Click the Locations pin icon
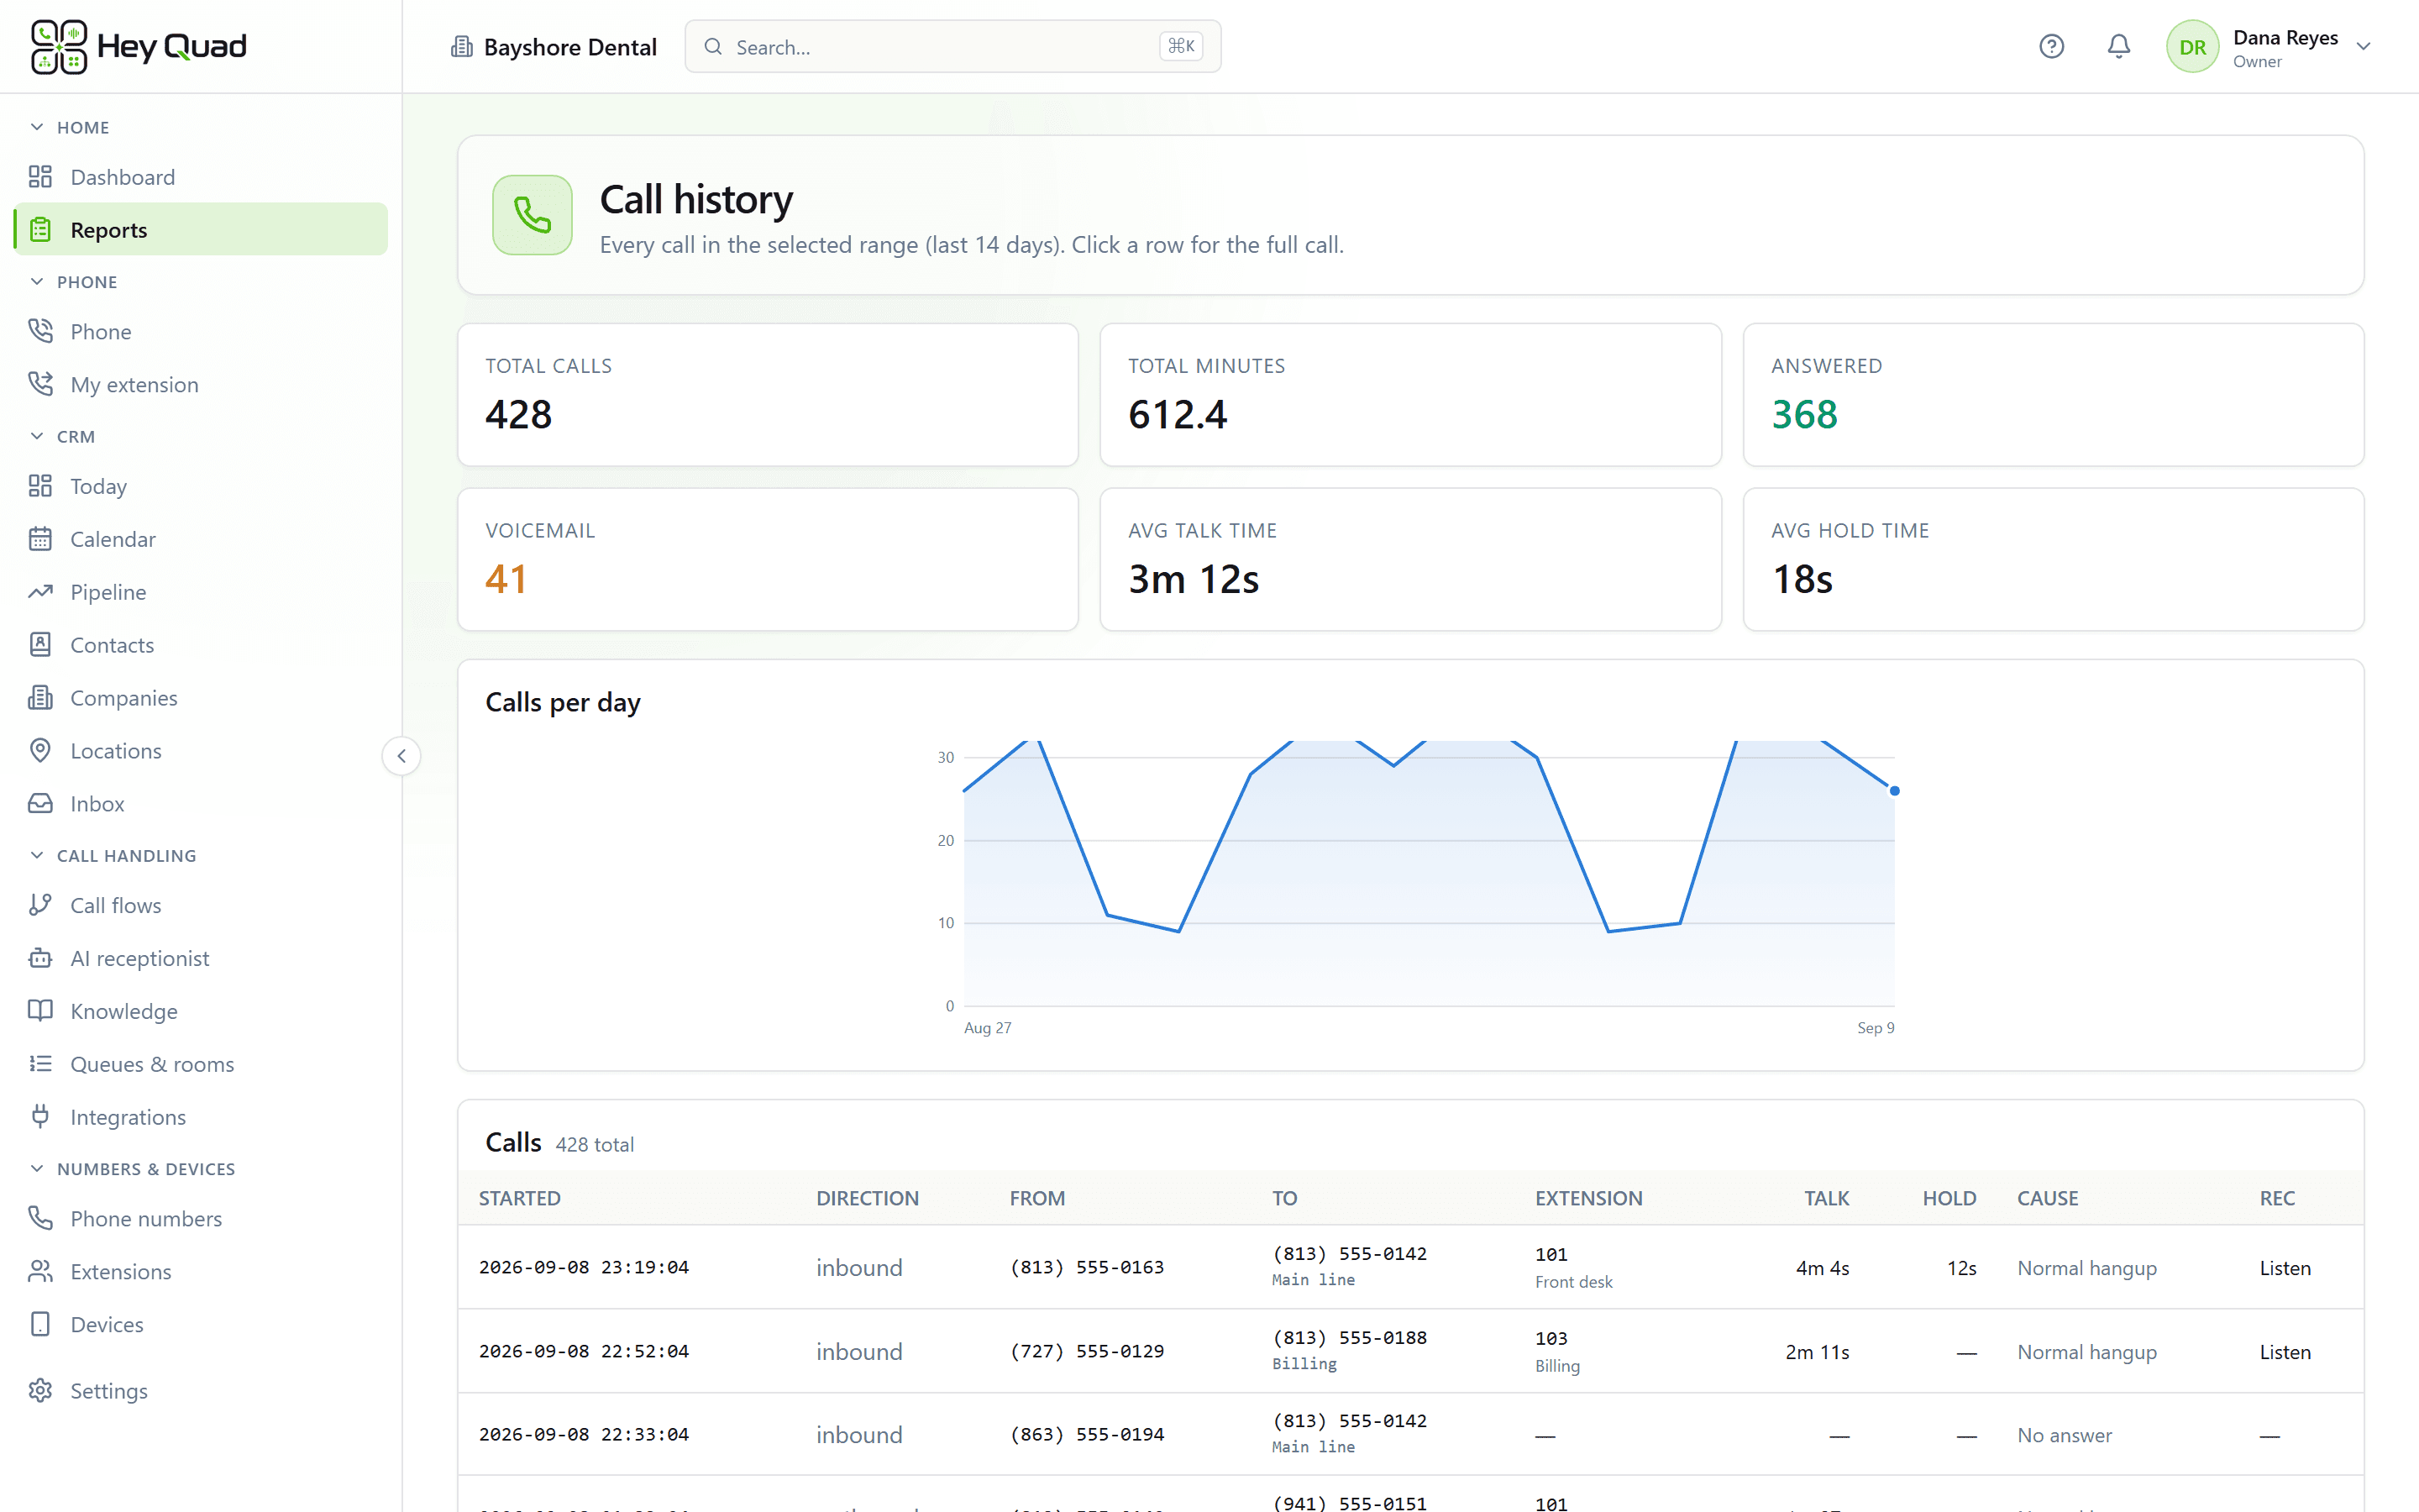2419x1512 pixels. pyautogui.click(x=40, y=750)
